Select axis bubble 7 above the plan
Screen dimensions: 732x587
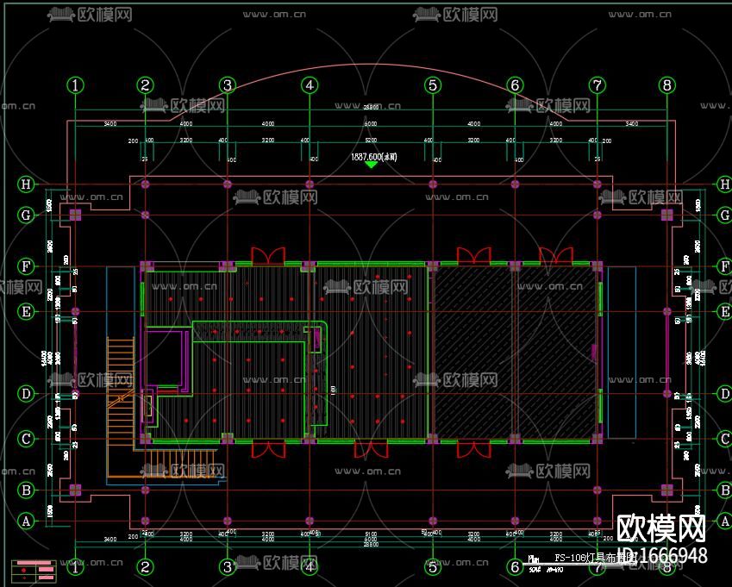click(597, 85)
